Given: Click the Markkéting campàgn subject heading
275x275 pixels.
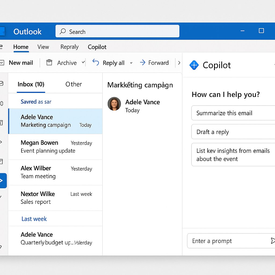Looking at the screenshot, I should click(140, 85).
